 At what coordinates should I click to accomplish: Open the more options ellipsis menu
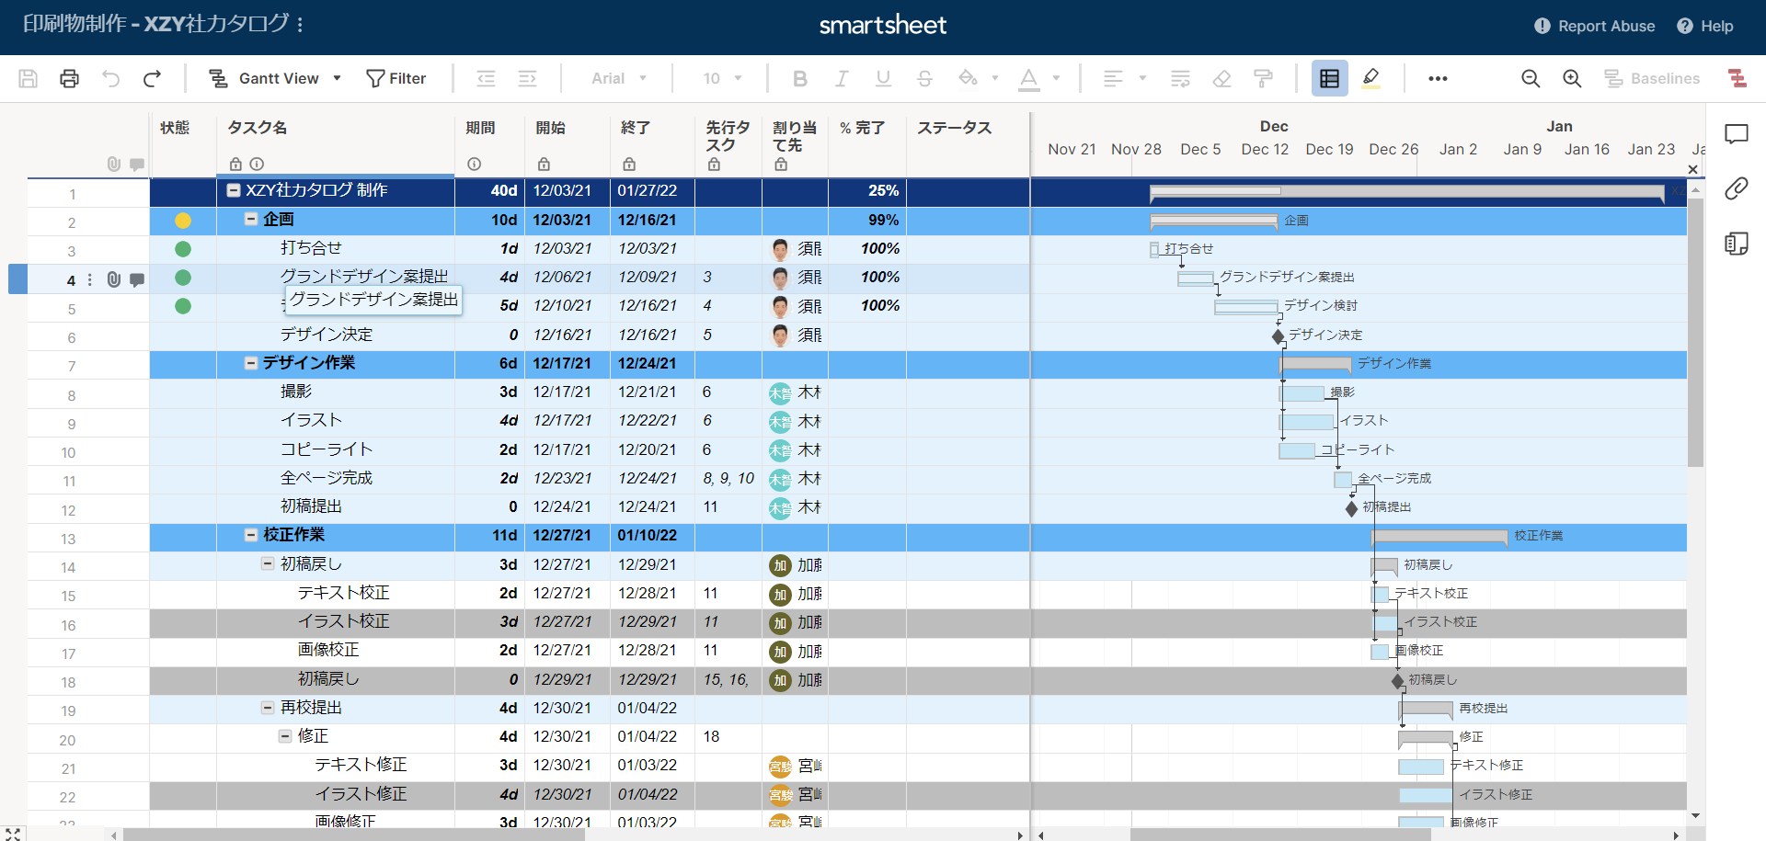[1438, 79]
